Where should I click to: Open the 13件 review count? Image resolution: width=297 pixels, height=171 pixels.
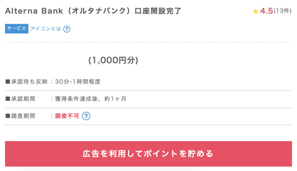click(x=282, y=11)
